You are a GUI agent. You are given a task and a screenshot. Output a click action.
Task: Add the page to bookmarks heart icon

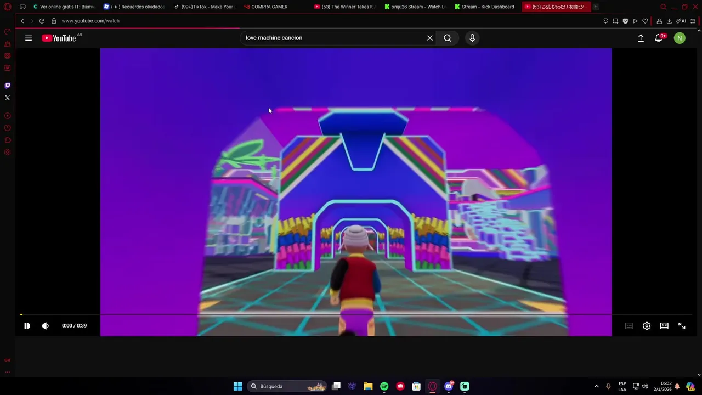(645, 21)
